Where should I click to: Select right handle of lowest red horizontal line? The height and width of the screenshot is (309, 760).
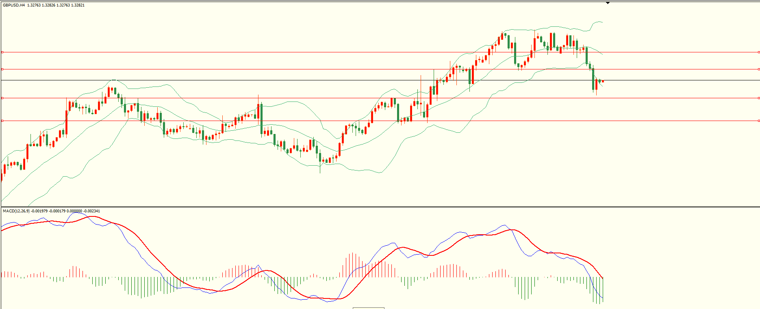[759, 121]
